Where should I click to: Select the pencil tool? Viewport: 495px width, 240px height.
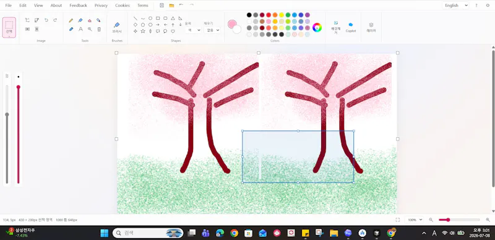[71, 20]
